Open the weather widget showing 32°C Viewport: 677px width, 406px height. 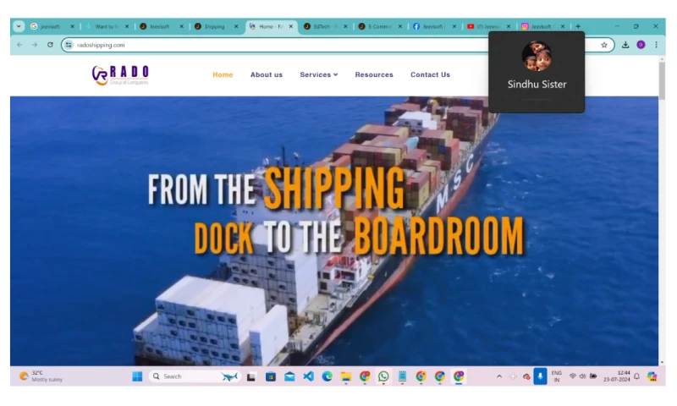pos(41,376)
